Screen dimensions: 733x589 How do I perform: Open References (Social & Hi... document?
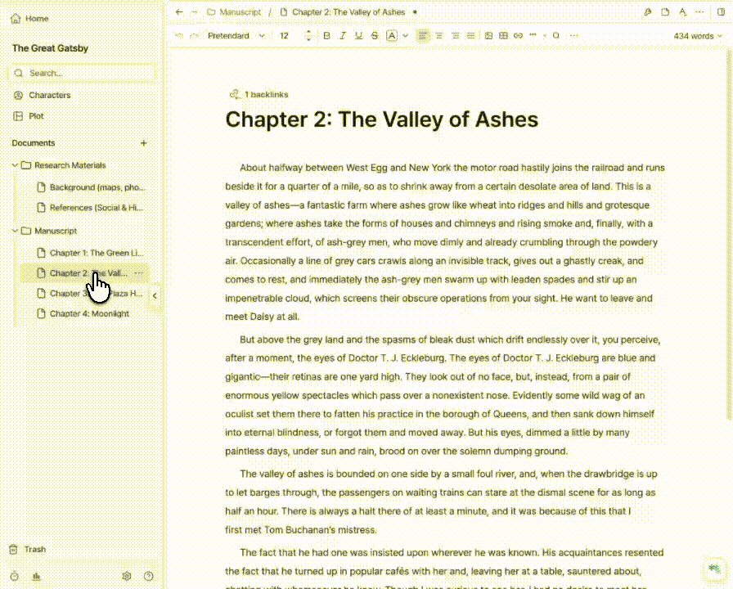coord(91,208)
